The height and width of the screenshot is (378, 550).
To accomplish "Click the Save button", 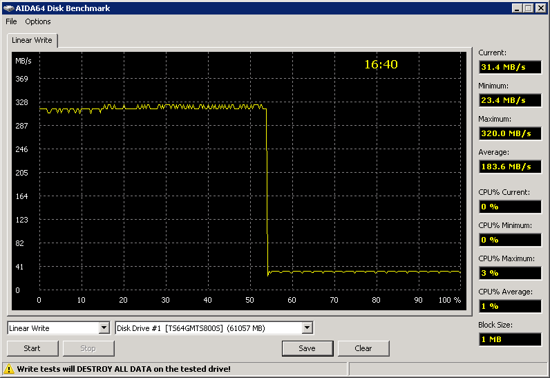I will (307, 348).
